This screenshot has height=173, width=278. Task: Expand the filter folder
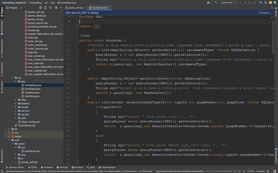pyautogui.click(x=16, y=100)
